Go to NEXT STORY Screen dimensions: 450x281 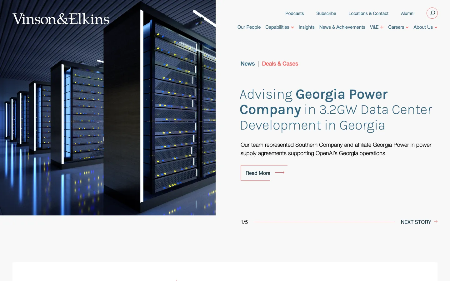[416, 222]
